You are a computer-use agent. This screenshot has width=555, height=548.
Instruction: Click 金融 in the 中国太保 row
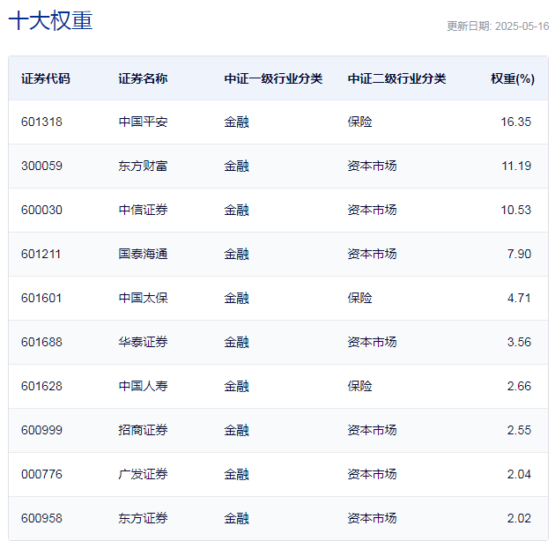click(x=236, y=298)
